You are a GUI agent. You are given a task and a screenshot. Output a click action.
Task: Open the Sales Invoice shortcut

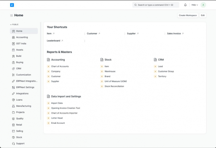click(x=175, y=33)
